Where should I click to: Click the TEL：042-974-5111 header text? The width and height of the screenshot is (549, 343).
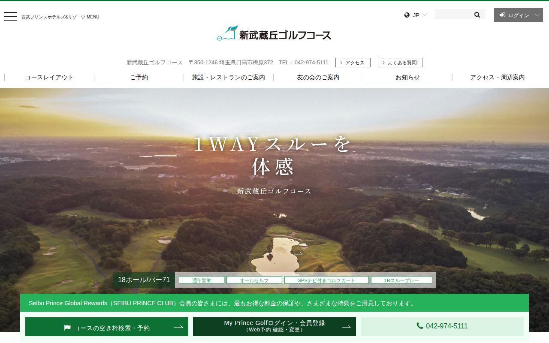tap(304, 63)
